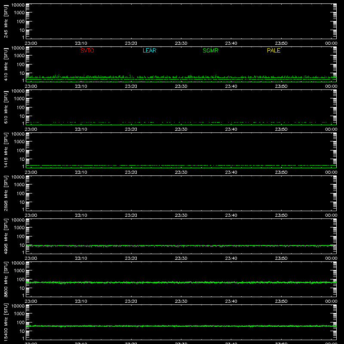This screenshot has height=344, width=344.
Task: Click 23:50 time label under 4995 MHz panel
Action: (281, 258)
